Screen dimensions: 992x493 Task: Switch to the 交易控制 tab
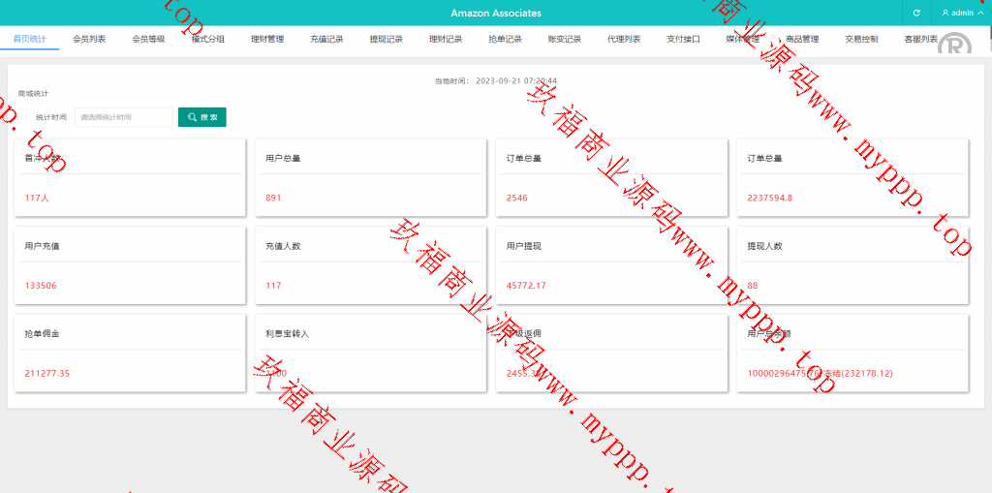tap(861, 39)
